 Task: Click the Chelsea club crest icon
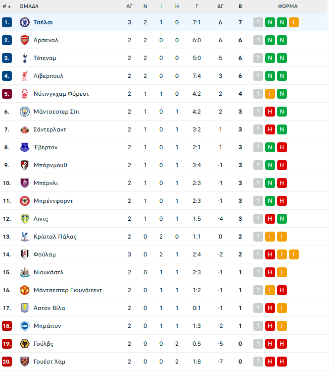pyautogui.click(x=25, y=22)
